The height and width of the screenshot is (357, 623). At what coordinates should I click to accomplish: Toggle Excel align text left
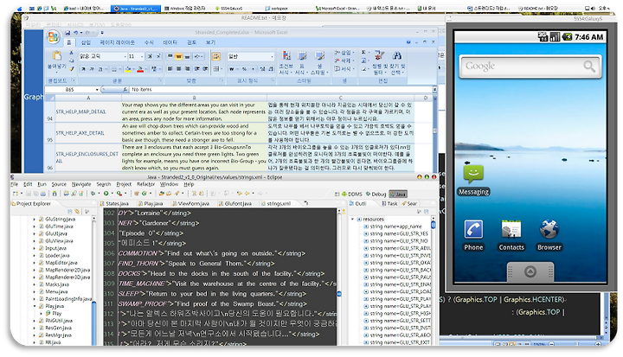tap(170, 68)
